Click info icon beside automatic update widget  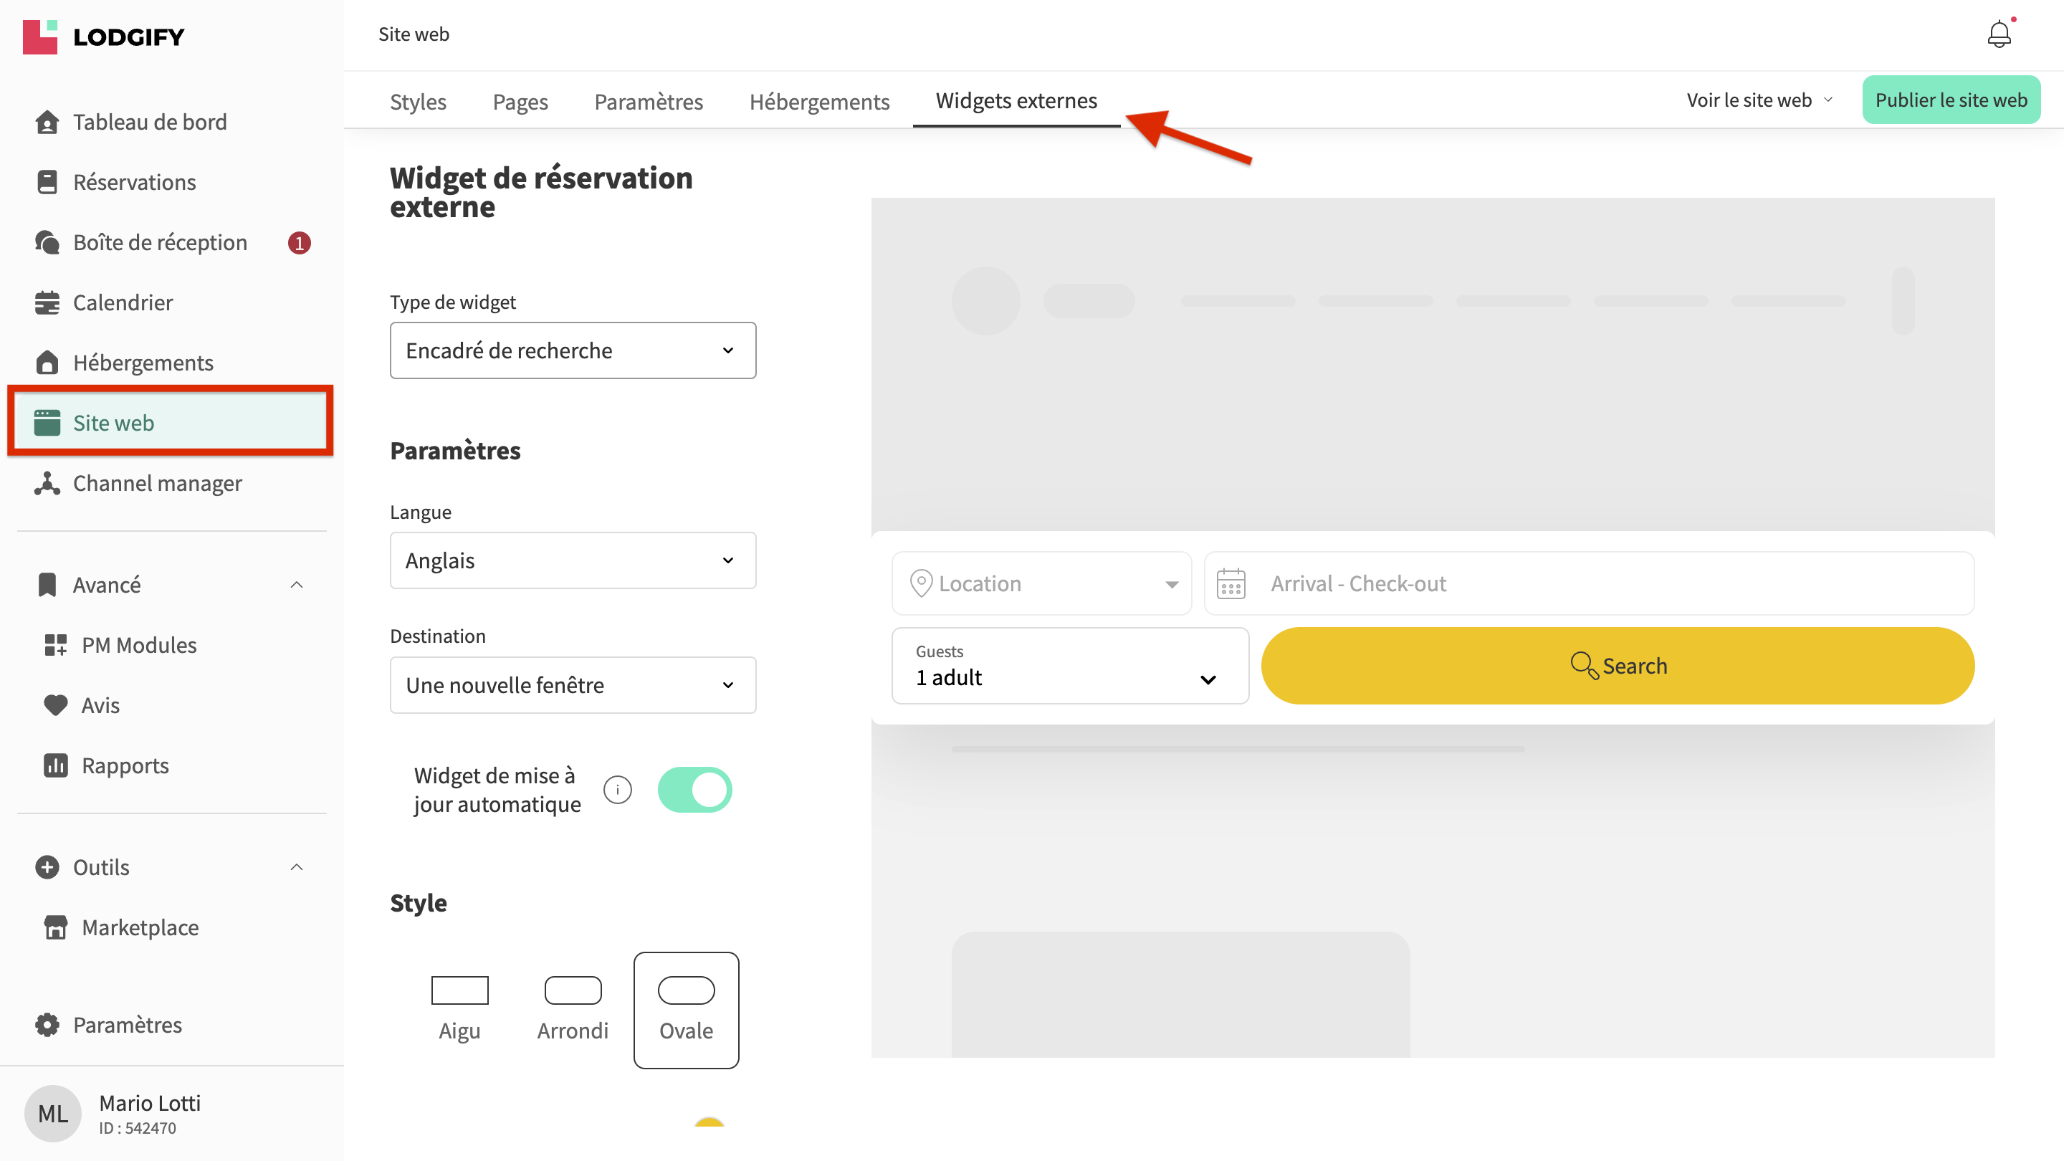(617, 789)
